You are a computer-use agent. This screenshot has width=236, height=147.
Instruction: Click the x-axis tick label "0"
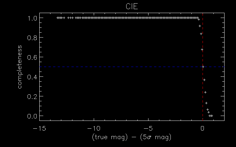pyautogui.click(x=203, y=129)
